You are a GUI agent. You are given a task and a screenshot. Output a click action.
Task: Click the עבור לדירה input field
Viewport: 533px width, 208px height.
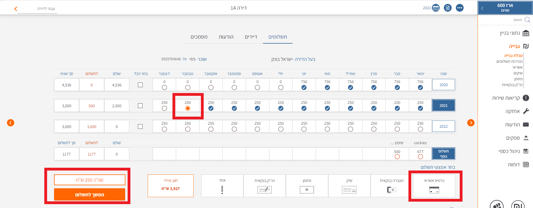pyautogui.click(x=38, y=9)
